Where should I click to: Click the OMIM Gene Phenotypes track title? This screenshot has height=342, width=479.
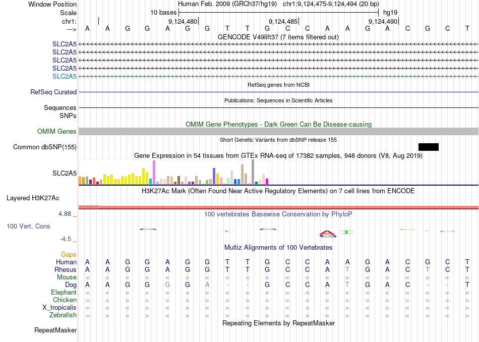[x=279, y=124]
